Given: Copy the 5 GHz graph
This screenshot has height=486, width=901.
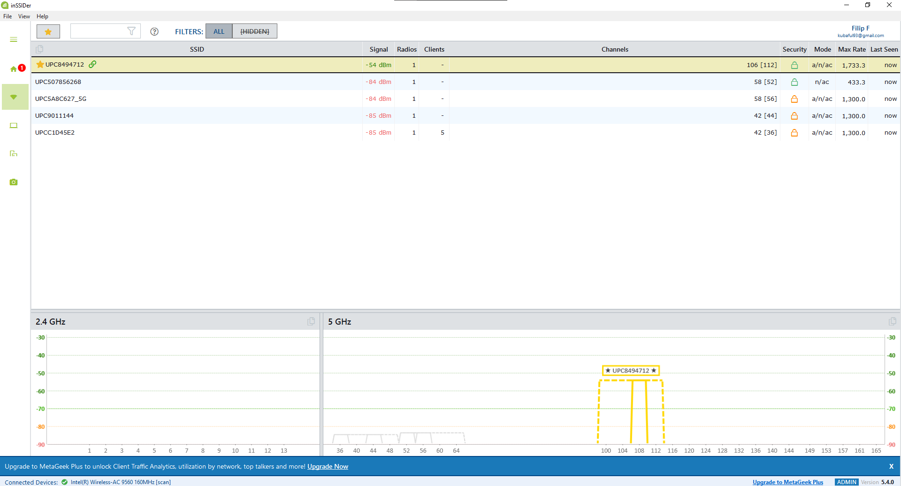Looking at the screenshot, I should [892, 321].
